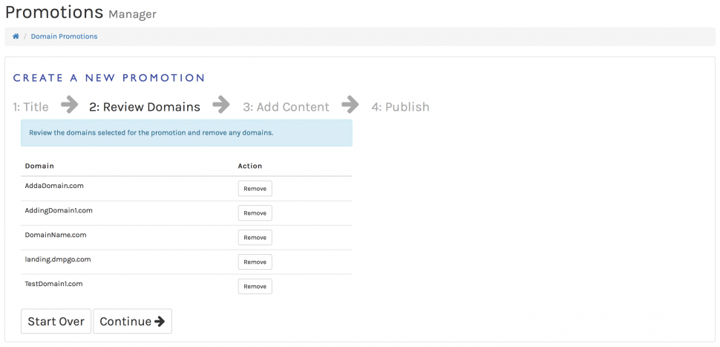Viewport: 720px width, 347px height.
Task: Open the Domain Promotions breadcrumb link
Action: point(64,36)
